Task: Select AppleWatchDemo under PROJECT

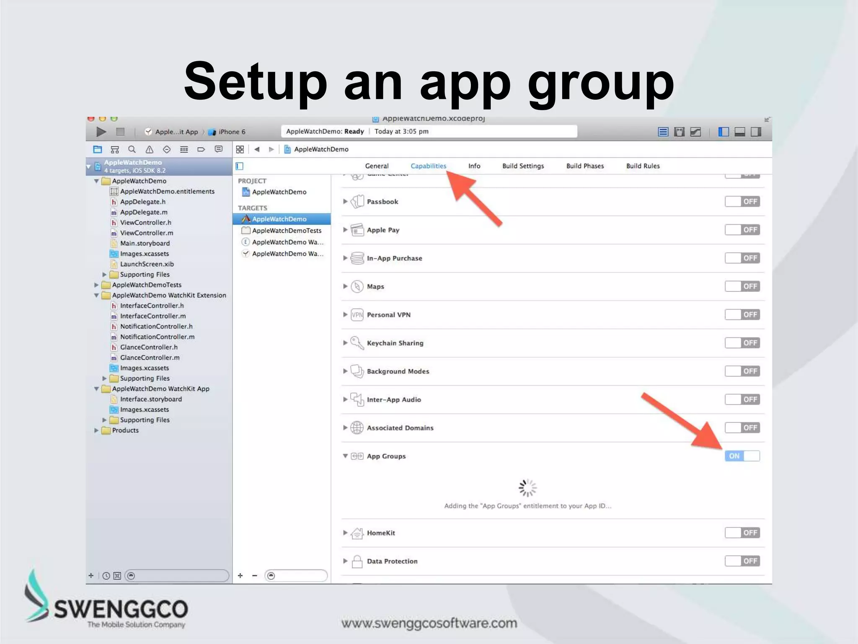Action: 275,192
